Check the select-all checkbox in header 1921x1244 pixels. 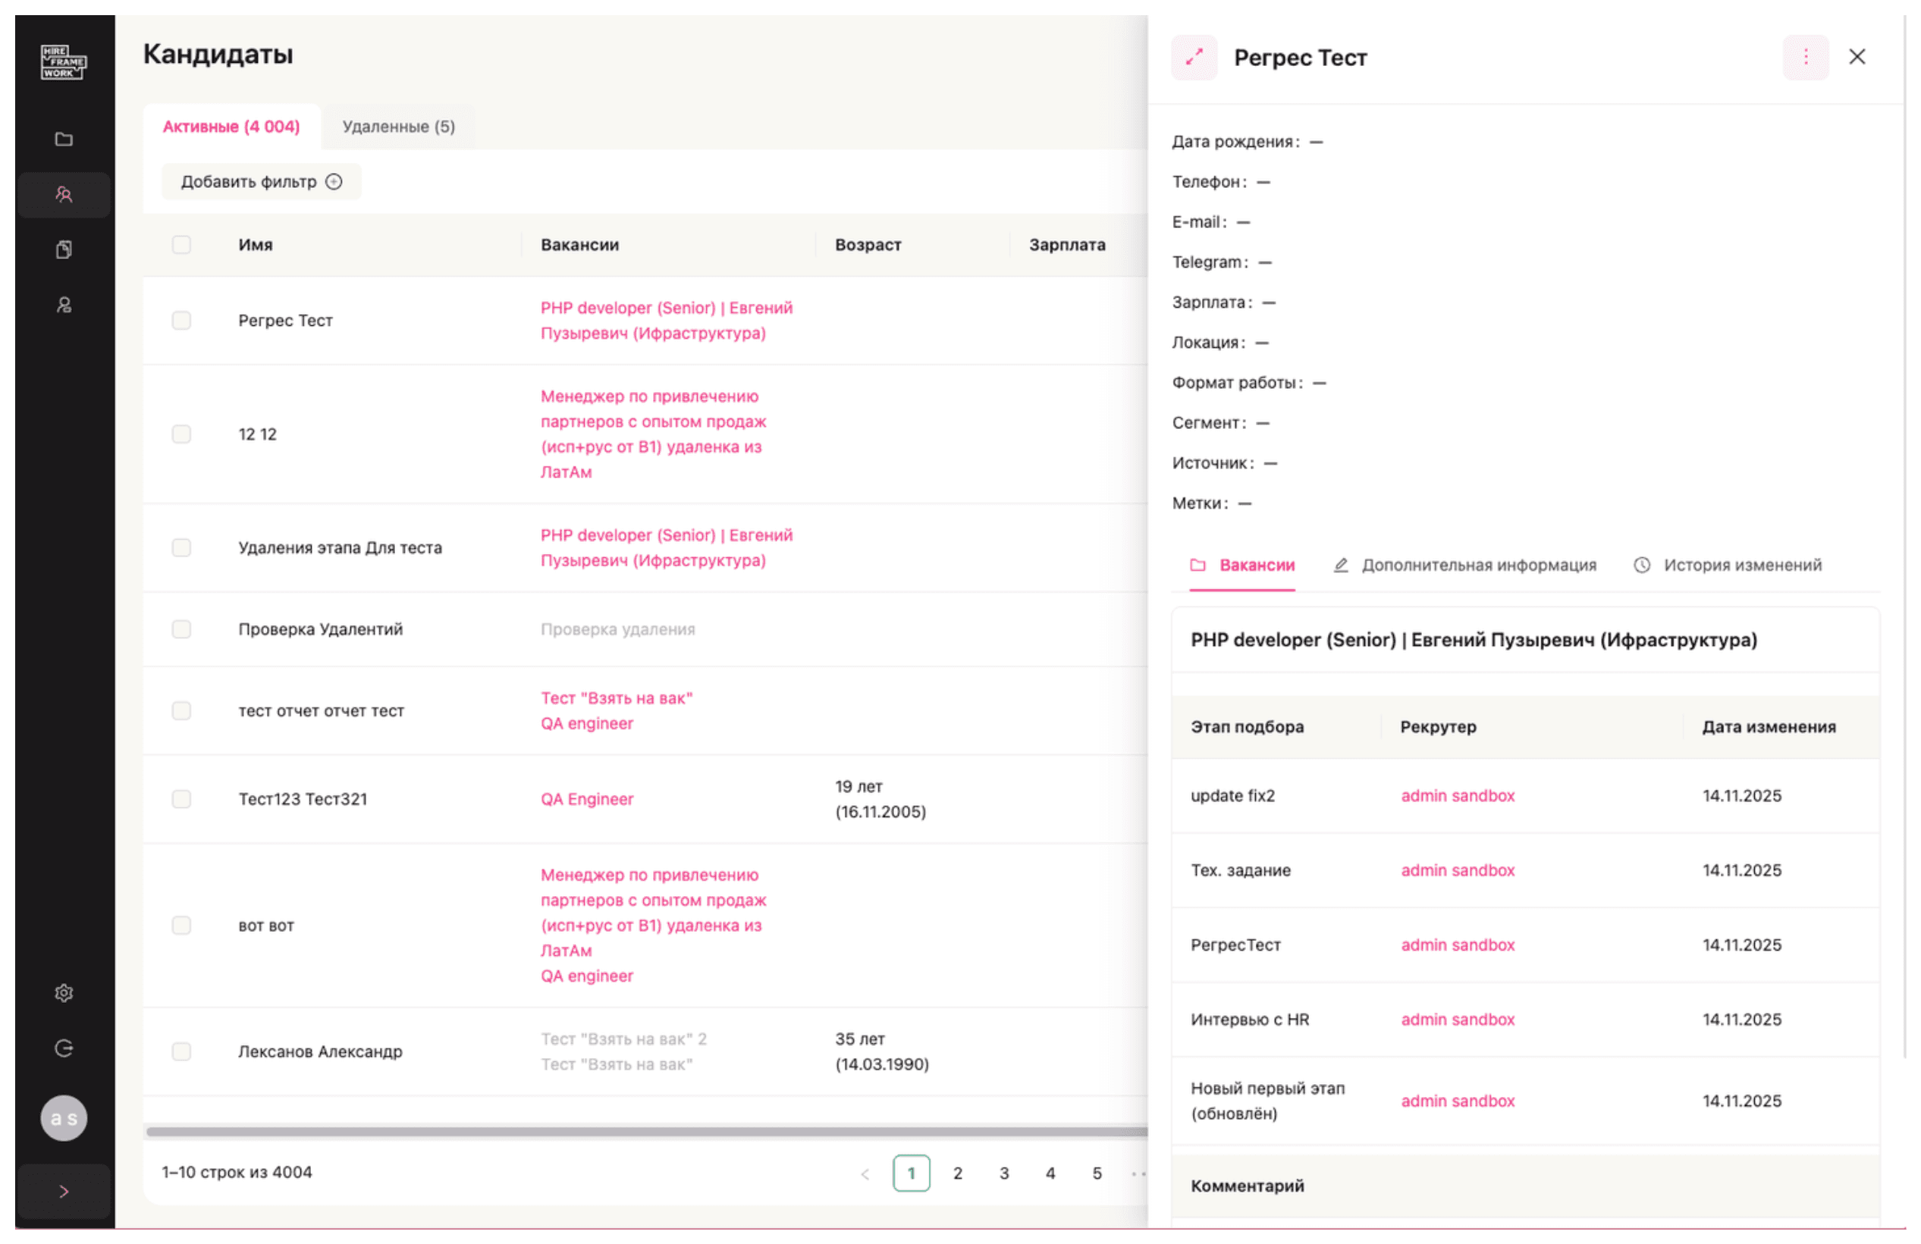[x=181, y=246]
